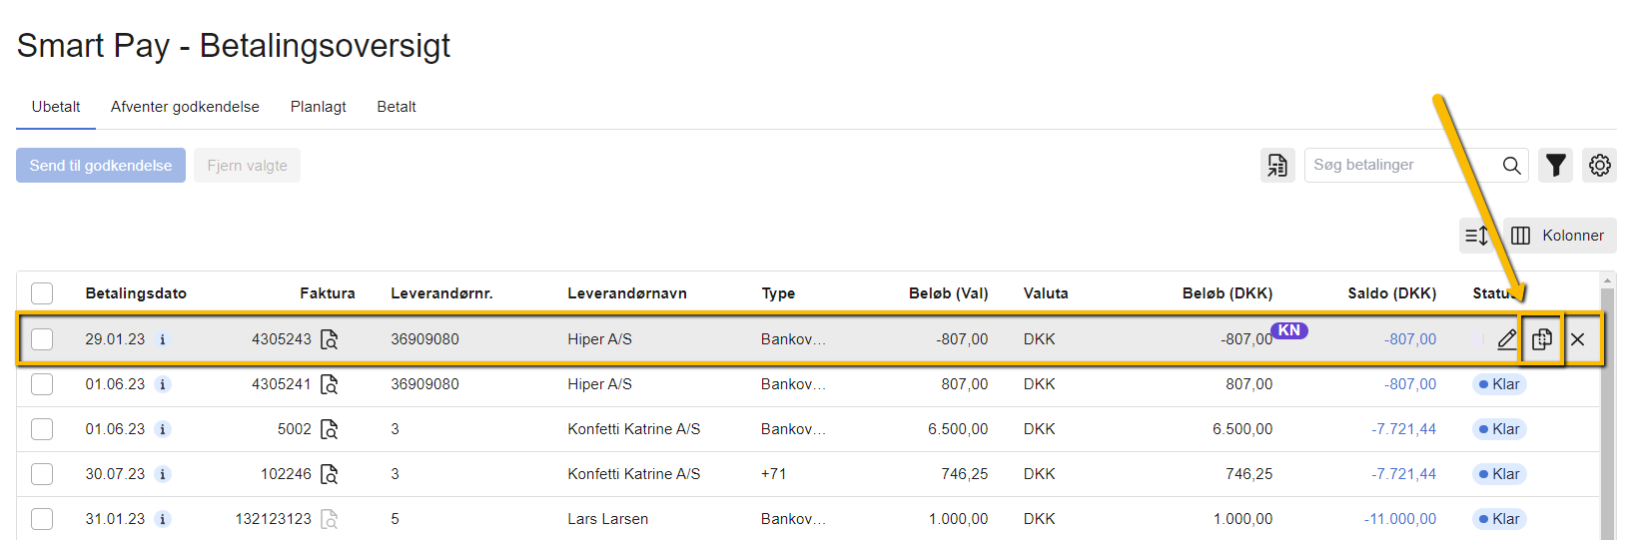
Task: Open settings gear icon
Action: point(1599,165)
